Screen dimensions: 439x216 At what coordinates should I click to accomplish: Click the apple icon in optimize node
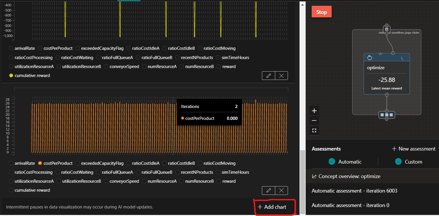370,58
